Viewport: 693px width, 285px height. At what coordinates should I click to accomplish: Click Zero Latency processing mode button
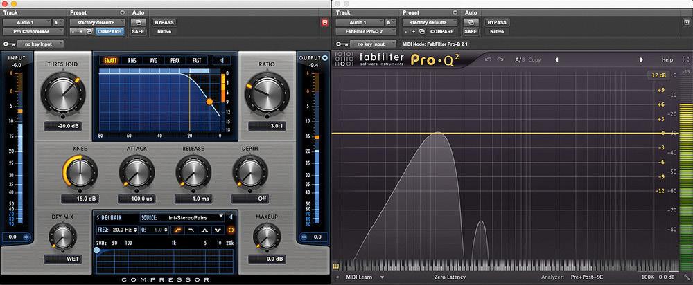[x=450, y=277]
